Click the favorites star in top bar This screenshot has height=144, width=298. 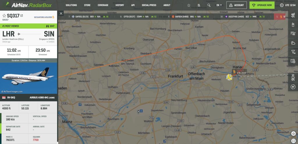tap(189, 5)
